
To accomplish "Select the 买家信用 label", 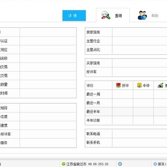I will point(93,63).
